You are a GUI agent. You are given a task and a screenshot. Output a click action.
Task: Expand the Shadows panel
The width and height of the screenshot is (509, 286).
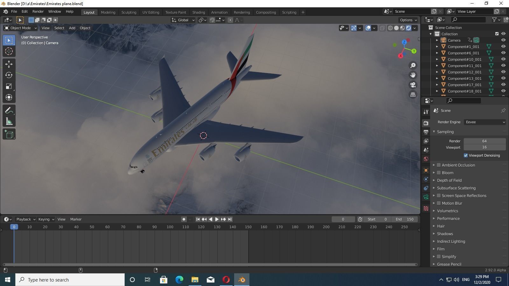point(445,234)
